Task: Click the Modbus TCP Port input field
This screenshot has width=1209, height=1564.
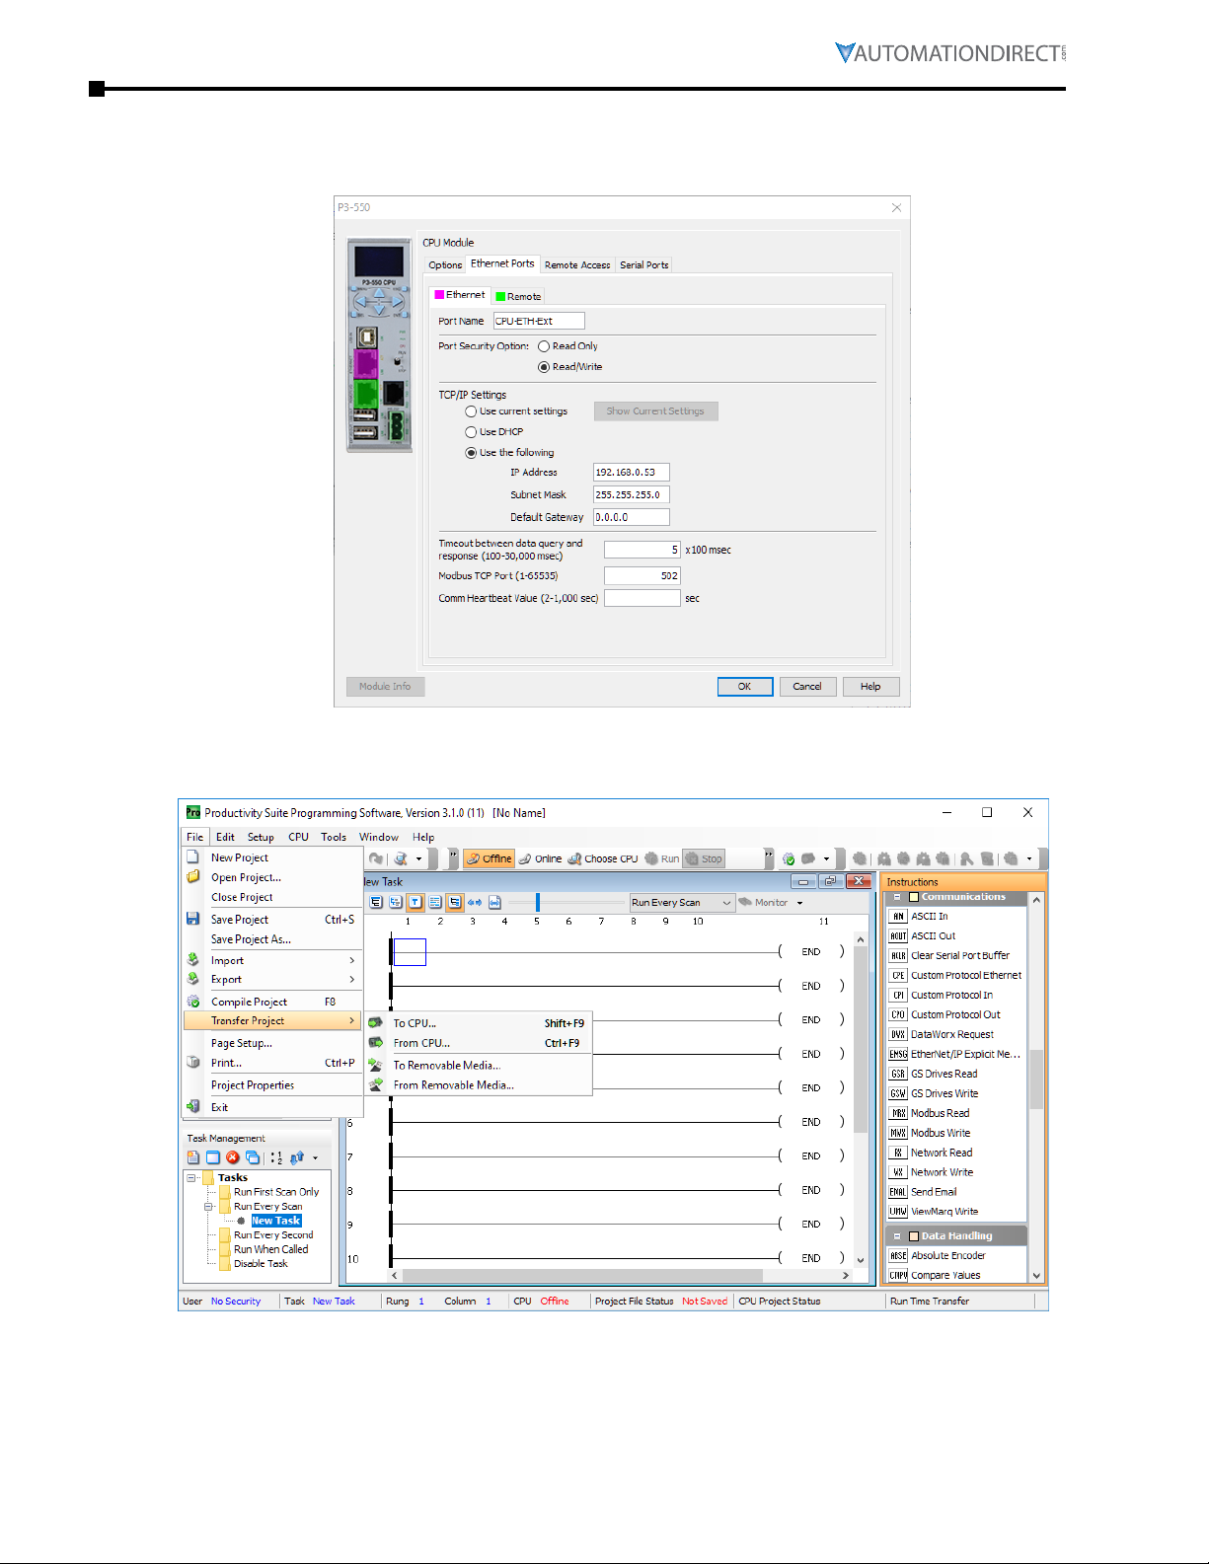Action: click(642, 575)
